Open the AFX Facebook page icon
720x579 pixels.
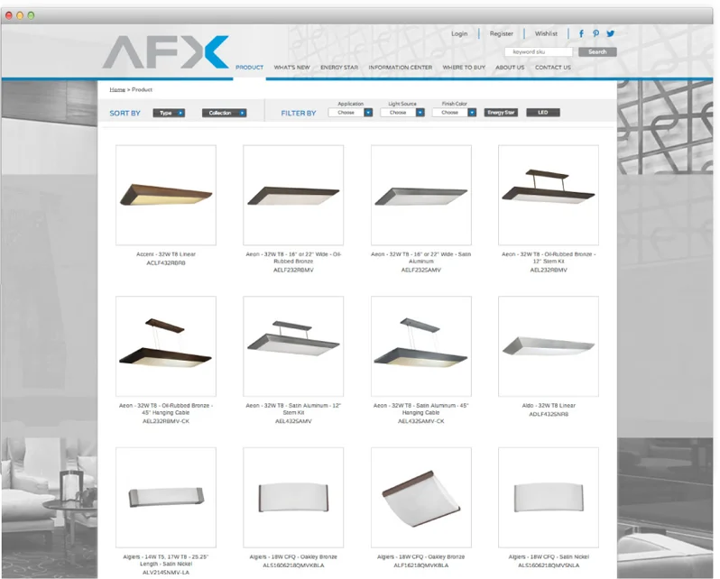(x=581, y=33)
